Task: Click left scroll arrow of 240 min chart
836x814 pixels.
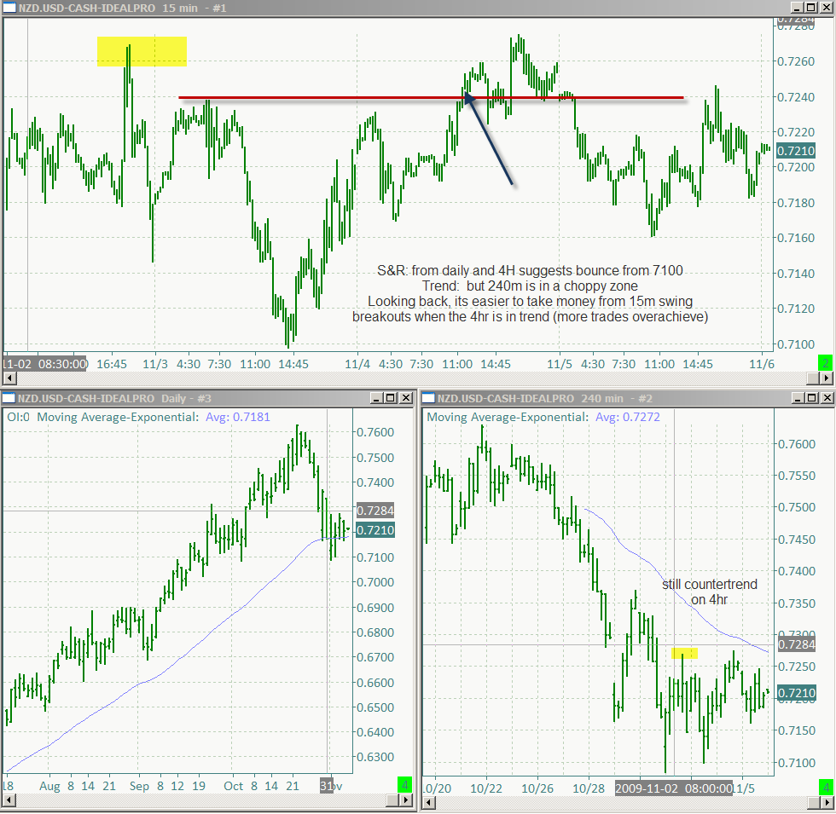Action: (428, 802)
